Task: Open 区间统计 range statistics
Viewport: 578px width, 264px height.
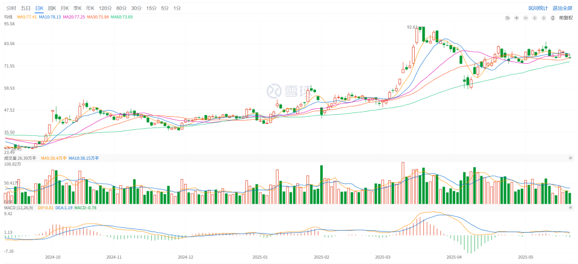Action: coord(538,8)
